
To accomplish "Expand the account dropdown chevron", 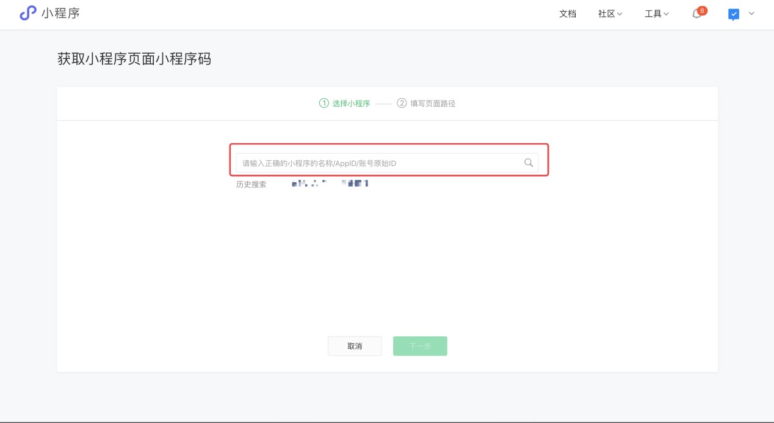I will pyautogui.click(x=751, y=13).
